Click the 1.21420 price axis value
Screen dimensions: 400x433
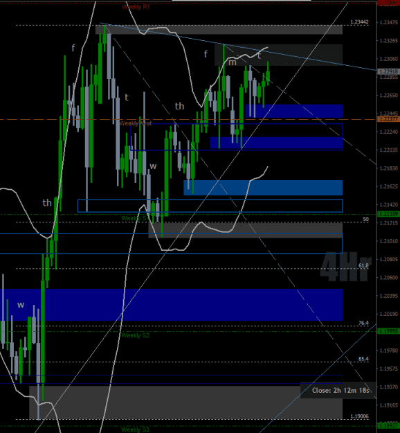pyautogui.click(x=388, y=204)
